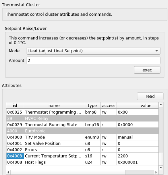The height and width of the screenshot is (175, 168).
Task: Select Thermostat Running State attribute
Action: [54, 125]
